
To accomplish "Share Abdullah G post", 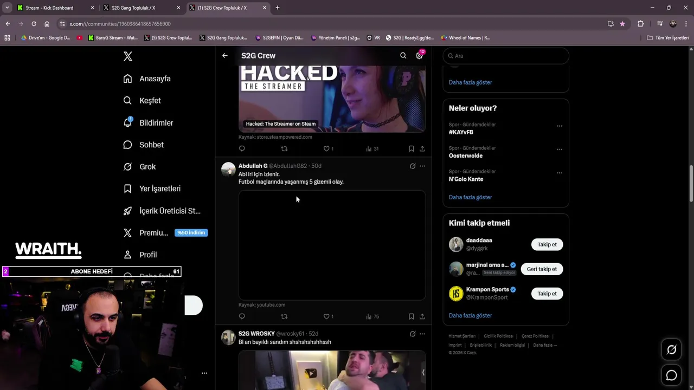I will [422, 316].
